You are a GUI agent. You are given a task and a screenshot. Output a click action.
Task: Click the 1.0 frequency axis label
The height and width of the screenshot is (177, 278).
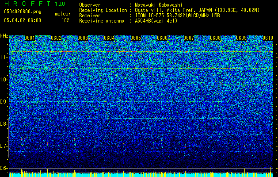coord(4,80)
